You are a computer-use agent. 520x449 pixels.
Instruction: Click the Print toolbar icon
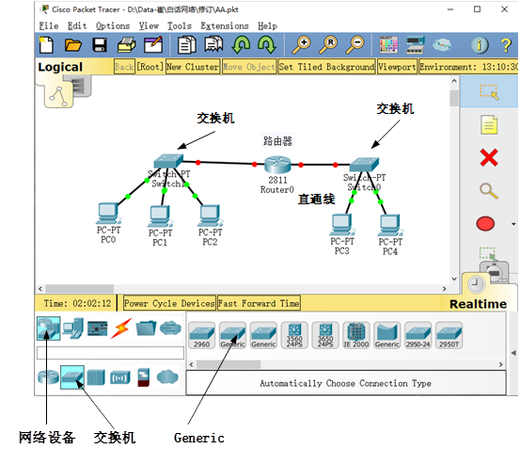(126, 45)
